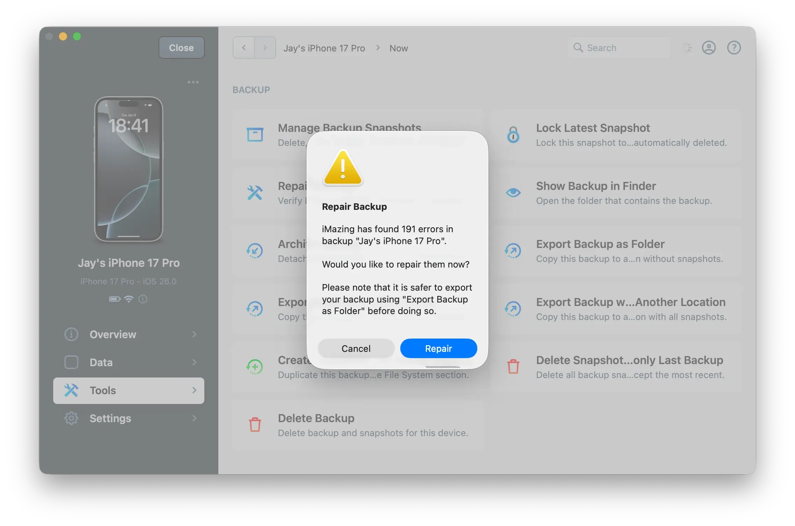Click the Lock Latest Snapshot padlock icon
The image size is (795, 526).
[x=513, y=134]
